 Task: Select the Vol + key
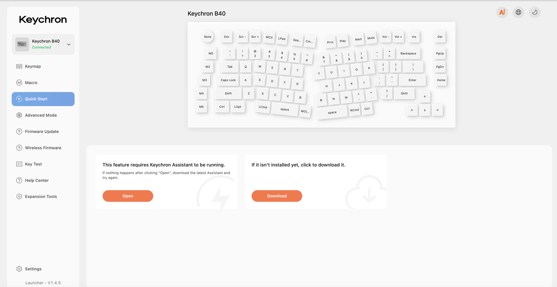398,37
